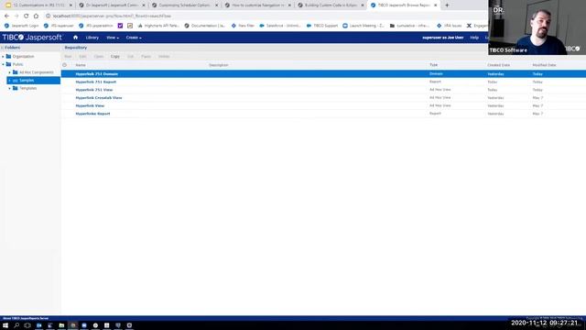
Task: Select the Templates folder
Action: [28, 88]
